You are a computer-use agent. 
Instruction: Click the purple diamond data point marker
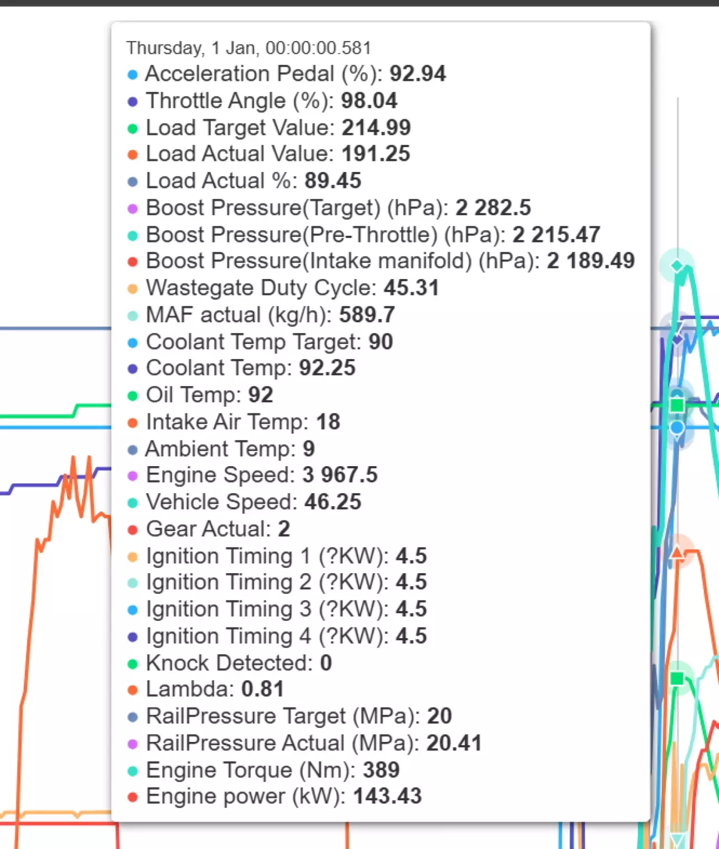click(677, 339)
